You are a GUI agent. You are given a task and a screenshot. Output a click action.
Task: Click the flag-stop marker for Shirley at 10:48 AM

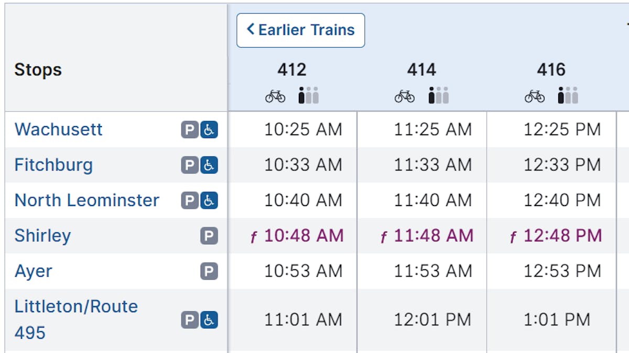[x=254, y=236]
